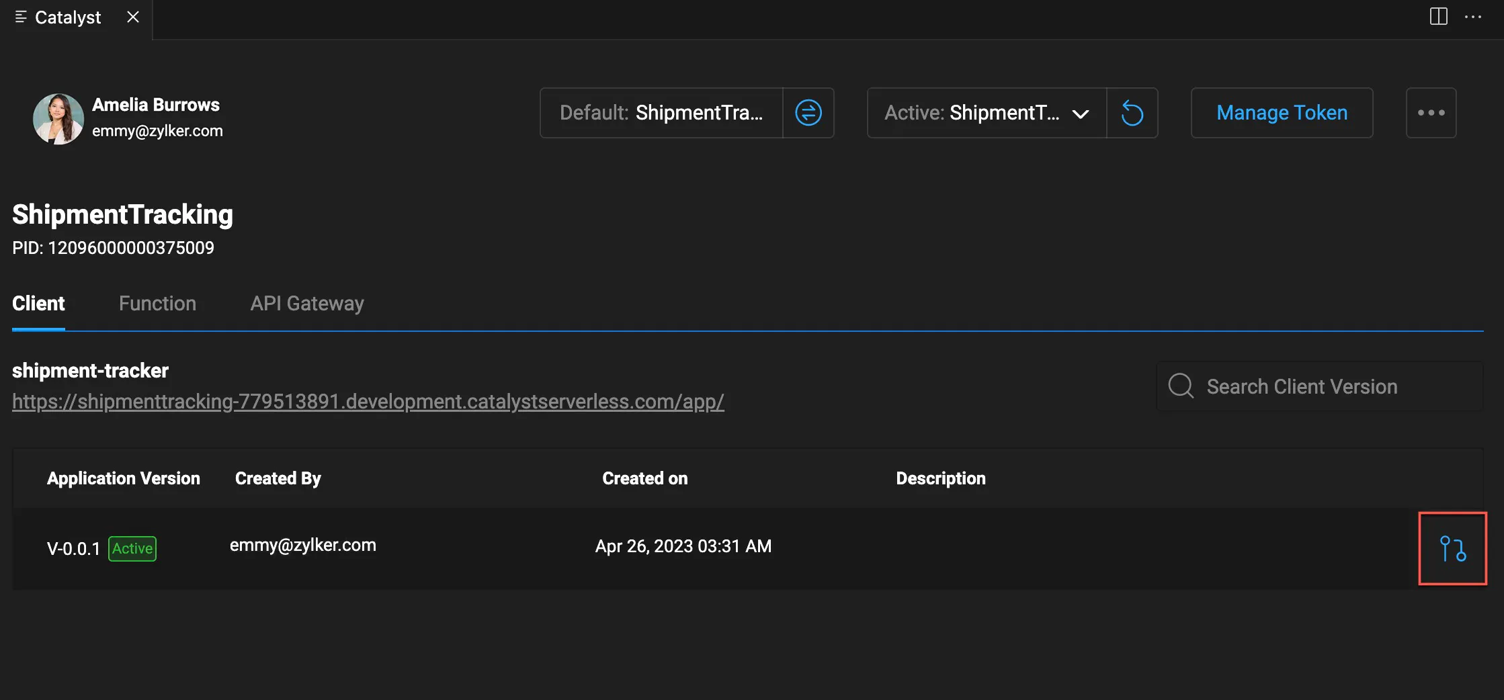This screenshot has height=700, width=1504.
Task: Click the emmy@zylker.com email under profile name
Action: [157, 131]
